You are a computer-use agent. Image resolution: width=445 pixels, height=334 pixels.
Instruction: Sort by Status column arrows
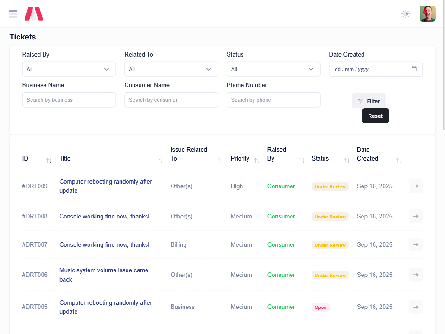(346, 161)
